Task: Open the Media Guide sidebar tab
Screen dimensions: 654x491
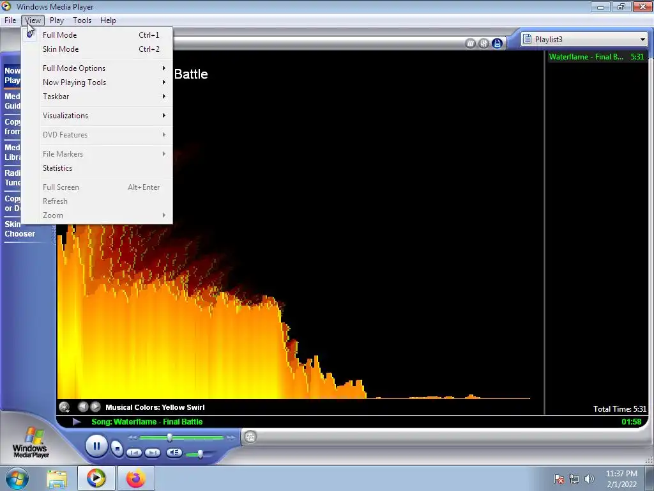Action: [x=12, y=101]
